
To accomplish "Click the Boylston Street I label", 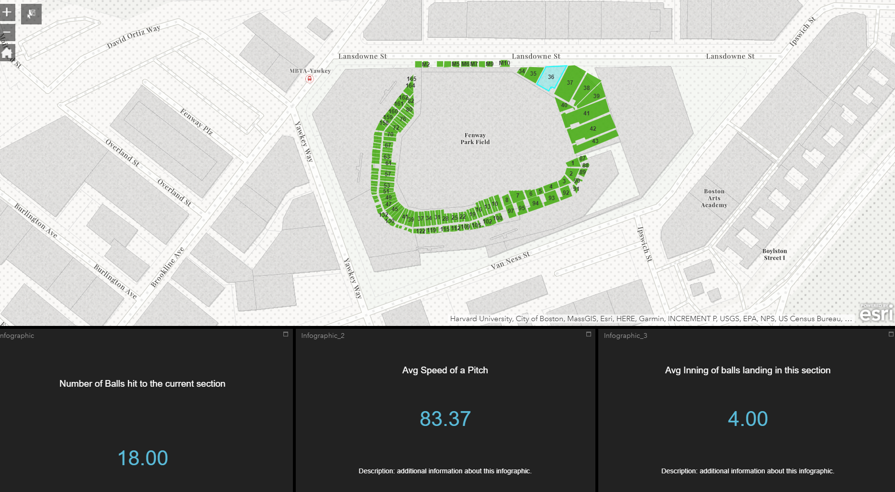I will pos(774,255).
